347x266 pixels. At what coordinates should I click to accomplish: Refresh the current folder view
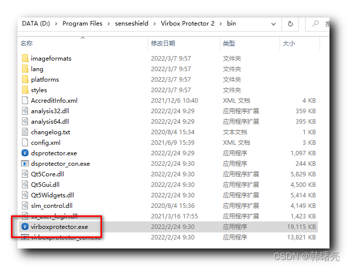click(x=290, y=24)
